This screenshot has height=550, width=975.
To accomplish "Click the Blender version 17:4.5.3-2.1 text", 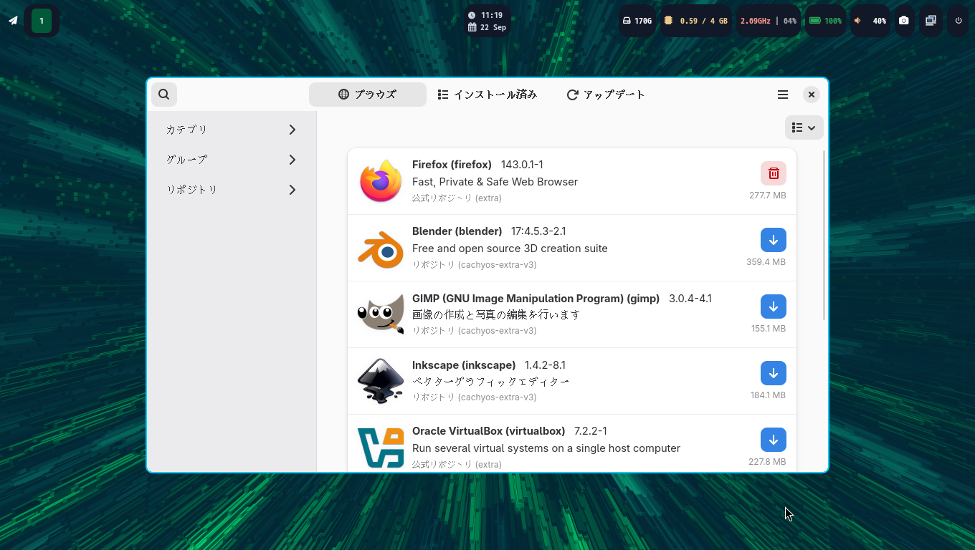I will pos(538,231).
